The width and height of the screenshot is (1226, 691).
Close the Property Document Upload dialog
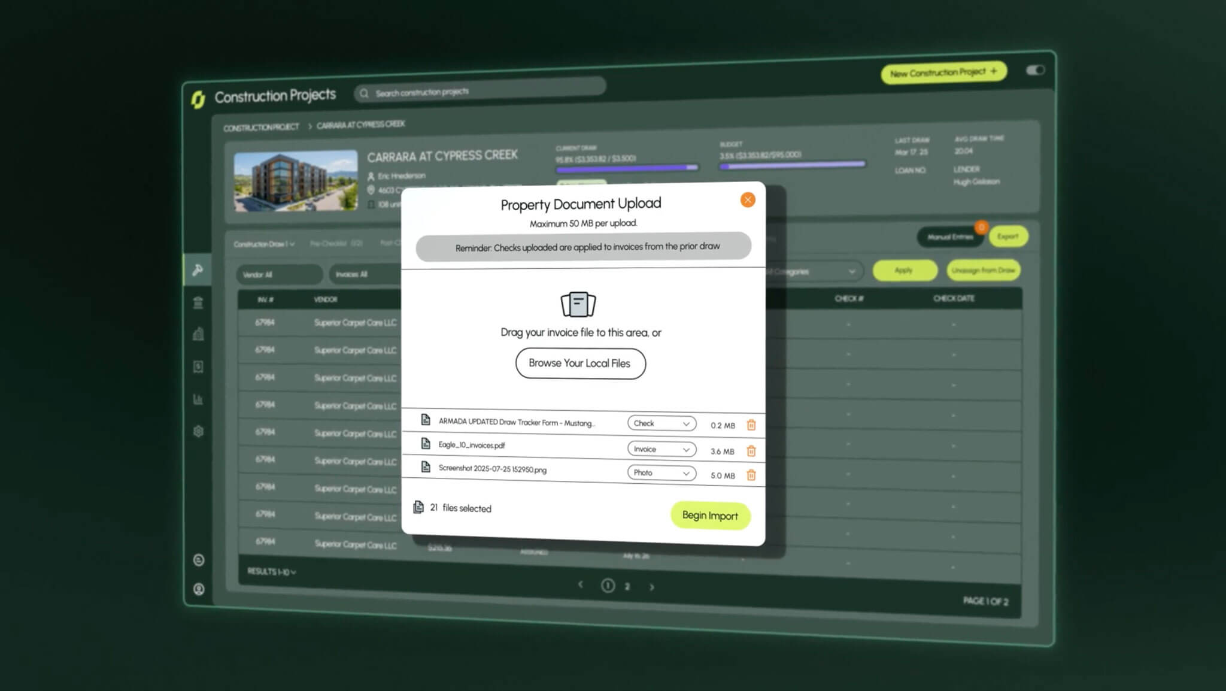(x=747, y=200)
